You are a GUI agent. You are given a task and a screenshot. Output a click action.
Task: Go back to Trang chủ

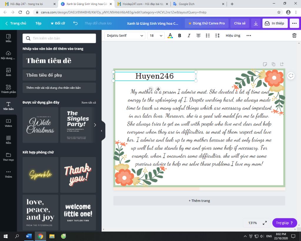16,23
